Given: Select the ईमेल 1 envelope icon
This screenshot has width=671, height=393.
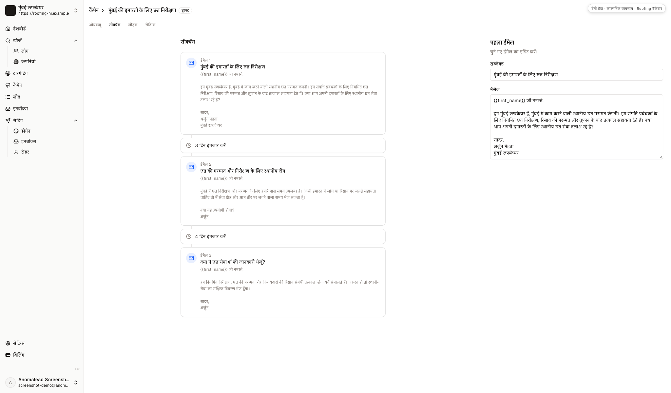Looking at the screenshot, I should [x=191, y=63].
